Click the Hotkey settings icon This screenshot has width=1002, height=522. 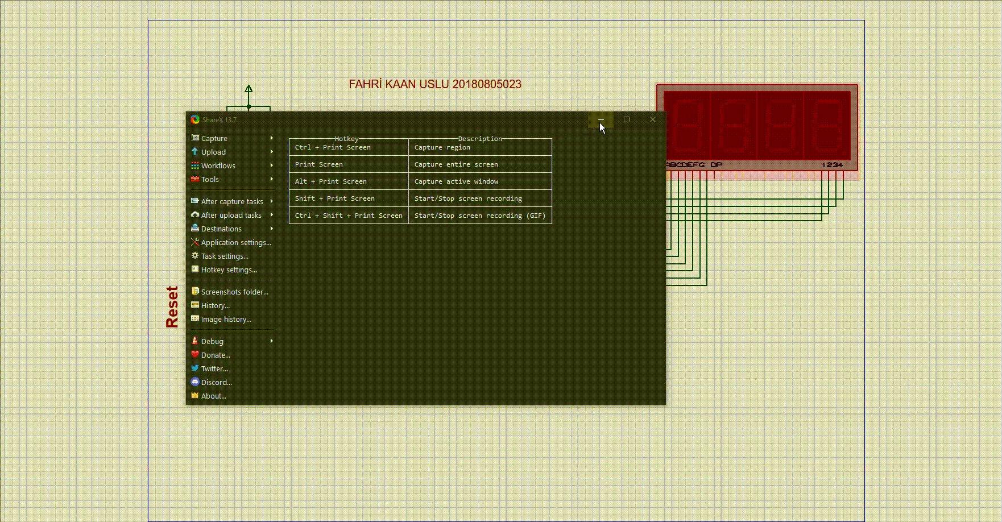(x=195, y=270)
